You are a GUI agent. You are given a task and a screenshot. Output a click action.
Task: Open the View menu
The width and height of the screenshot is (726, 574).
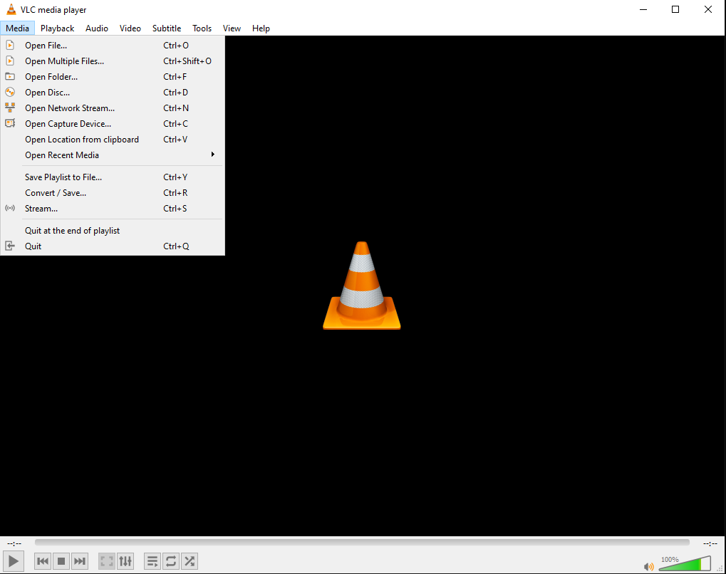click(232, 28)
